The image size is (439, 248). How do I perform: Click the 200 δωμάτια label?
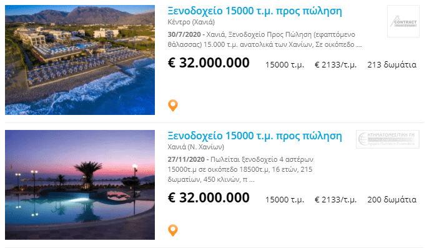coord(392,199)
